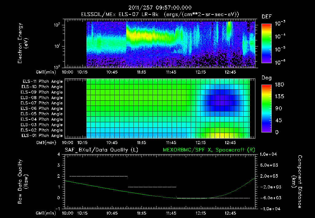Pick the DEF rainbow color scale bar

(266, 43)
